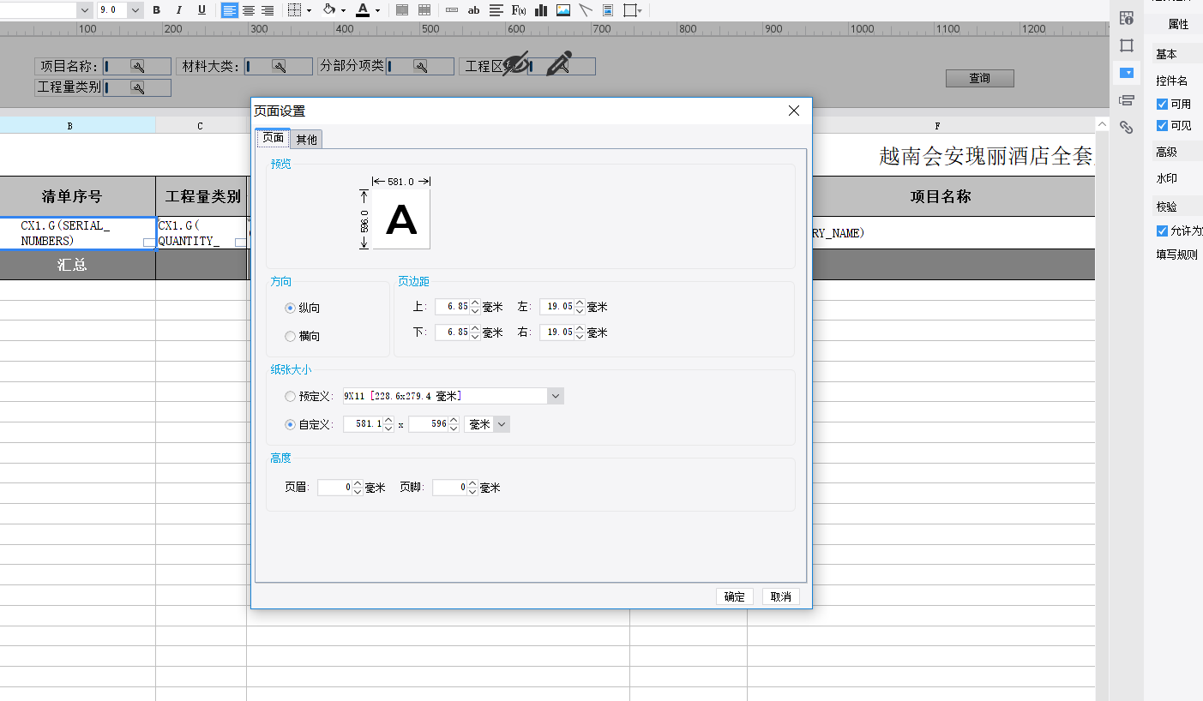The image size is (1203, 701).
Task: Click the 页眉 header height field
Action: point(334,488)
